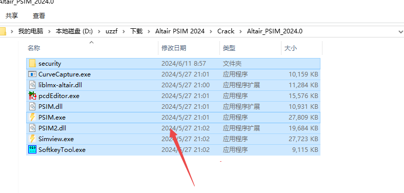Image resolution: width=404 pixels, height=193 pixels.
Task: Select the pcdEditor.exe file name
Action: click(59, 95)
